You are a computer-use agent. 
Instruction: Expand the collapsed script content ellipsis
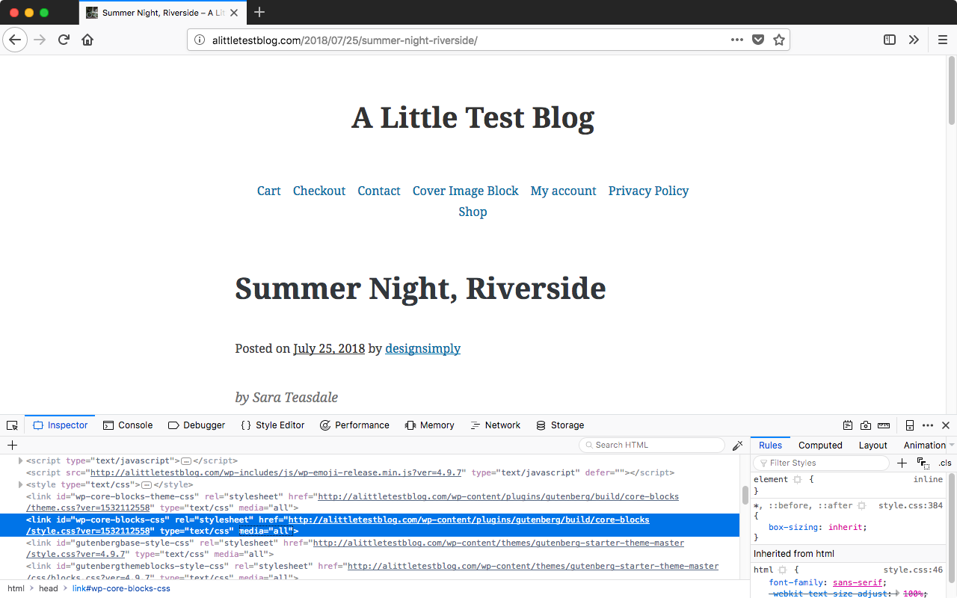pos(187,461)
